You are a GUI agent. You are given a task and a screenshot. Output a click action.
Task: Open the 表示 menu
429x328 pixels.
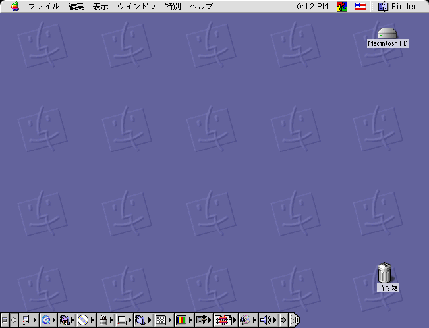pyautogui.click(x=100, y=6)
